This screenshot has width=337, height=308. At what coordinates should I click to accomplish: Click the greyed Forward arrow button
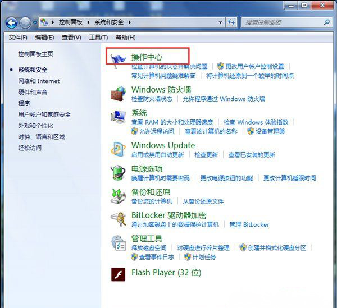point(25,22)
